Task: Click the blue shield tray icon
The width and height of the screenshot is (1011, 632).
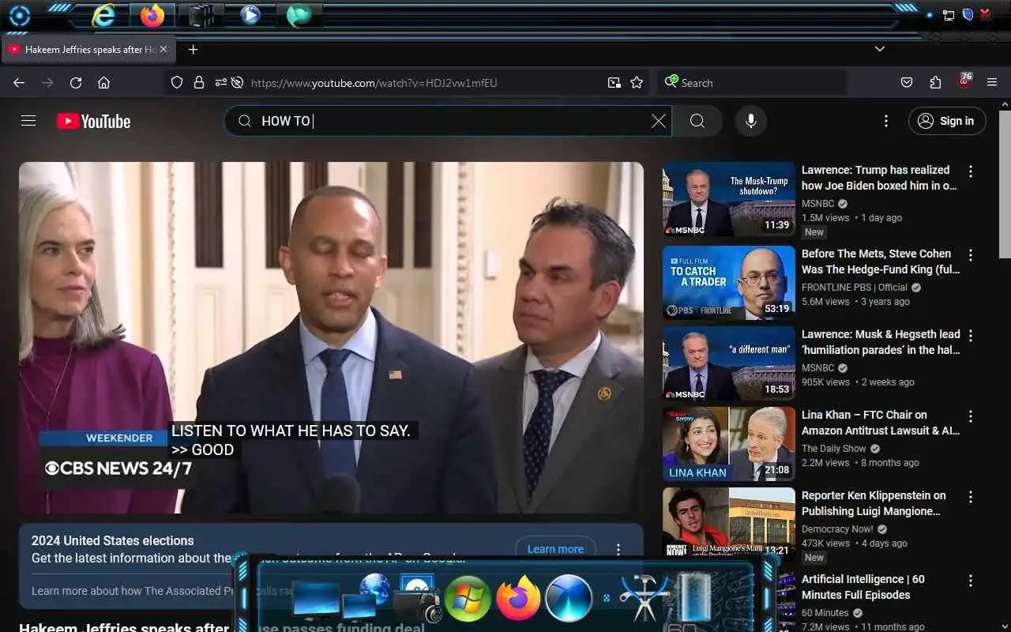Action: [x=968, y=14]
